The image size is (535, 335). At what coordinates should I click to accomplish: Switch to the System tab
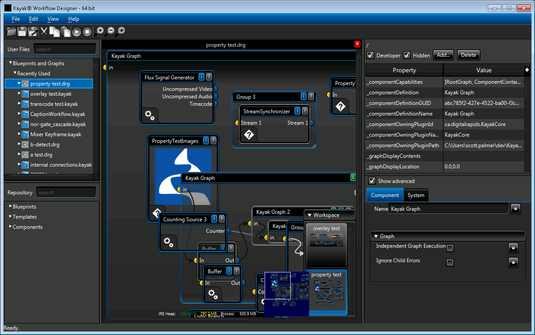click(416, 195)
